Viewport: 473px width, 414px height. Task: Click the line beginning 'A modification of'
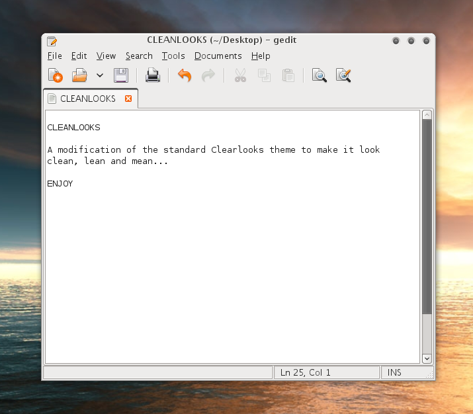click(213, 149)
